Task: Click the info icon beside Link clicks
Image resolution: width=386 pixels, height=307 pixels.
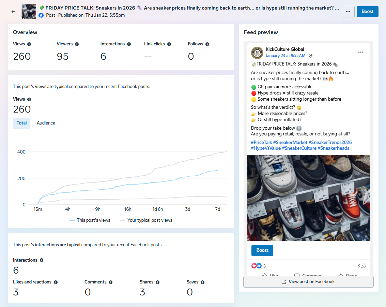Action: (x=169, y=44)
